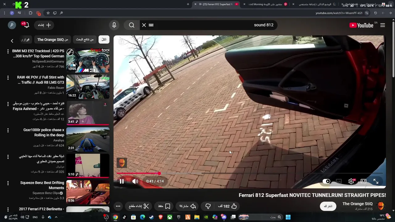This screenshot has width=395, height=222.
Task: Open RAW 4K POV Audi R8 video thumbnail
Action: coord(88,87)
